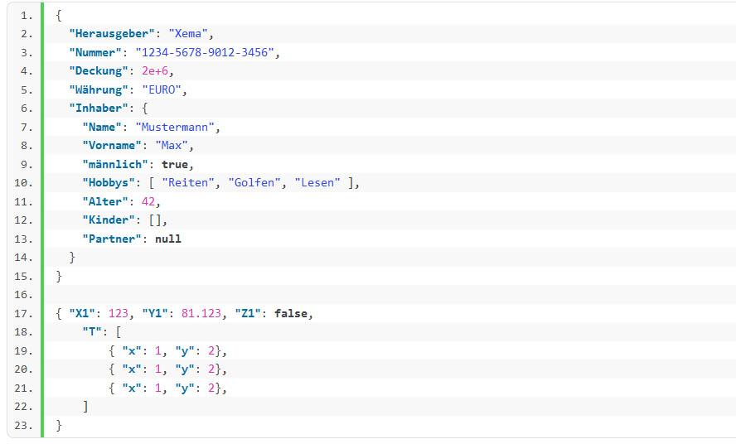The image size is (736, 444).
Task: Click the "Name" key on line 7
Action: [102, 128]
